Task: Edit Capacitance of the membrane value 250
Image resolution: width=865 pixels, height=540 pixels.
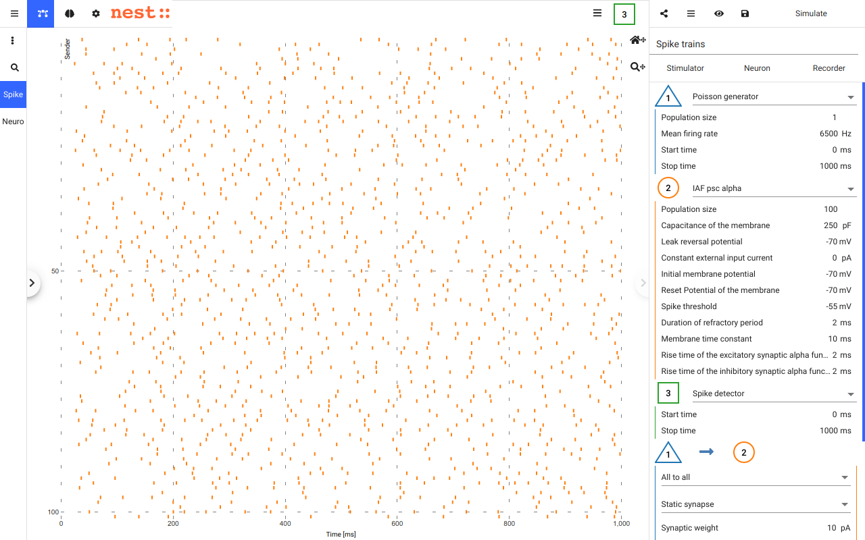Action: [831, 225]
